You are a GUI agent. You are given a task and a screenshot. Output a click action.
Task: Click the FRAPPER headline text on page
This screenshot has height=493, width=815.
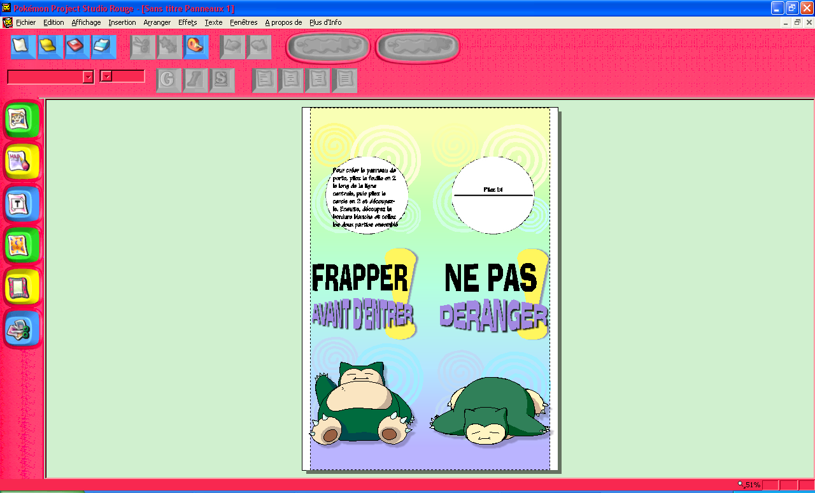[360, 278]
